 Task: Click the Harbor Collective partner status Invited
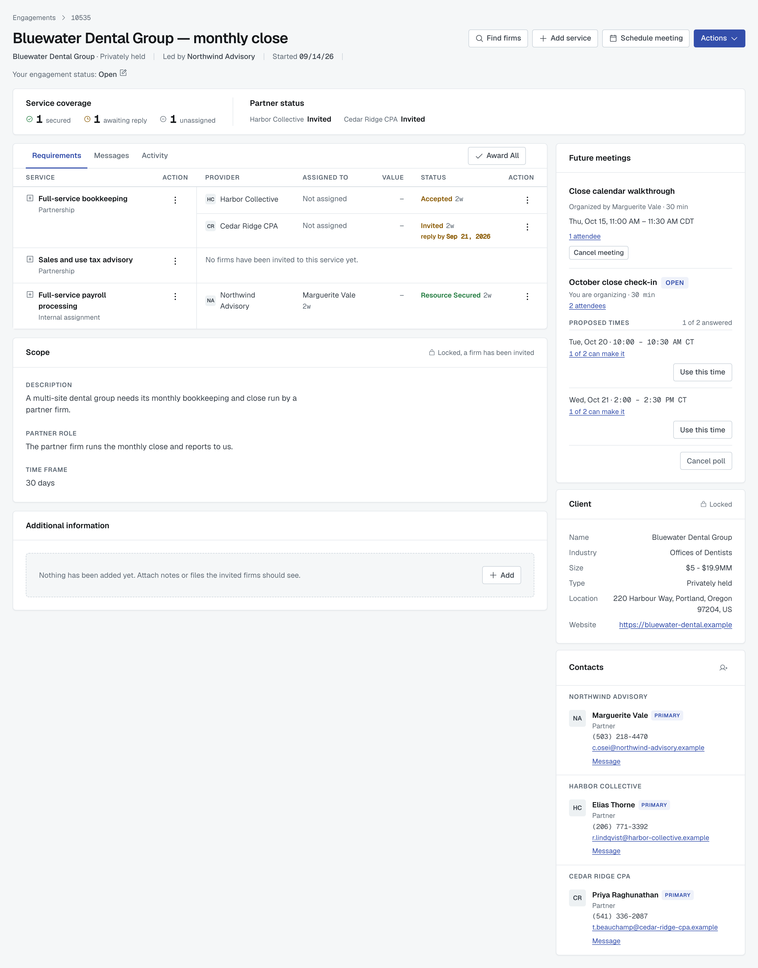click(x=319, y=119)
